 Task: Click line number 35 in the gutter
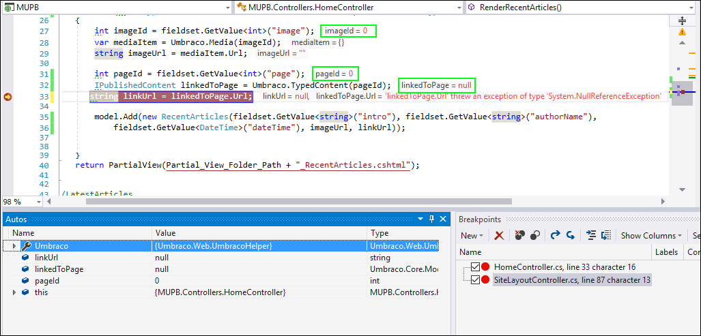click(44, 117)
